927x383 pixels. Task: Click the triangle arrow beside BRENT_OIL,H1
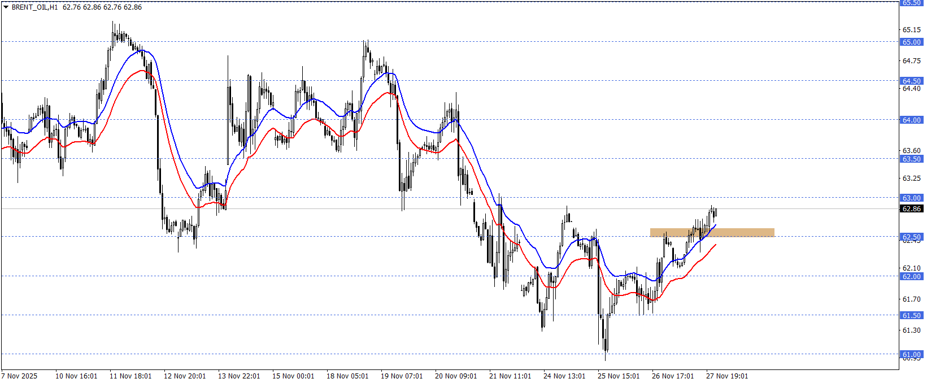[6, 7]
